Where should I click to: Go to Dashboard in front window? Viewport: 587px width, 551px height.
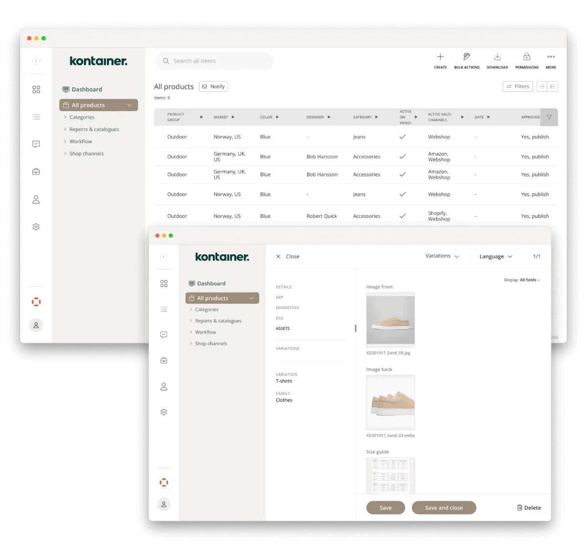coord(207,284)
